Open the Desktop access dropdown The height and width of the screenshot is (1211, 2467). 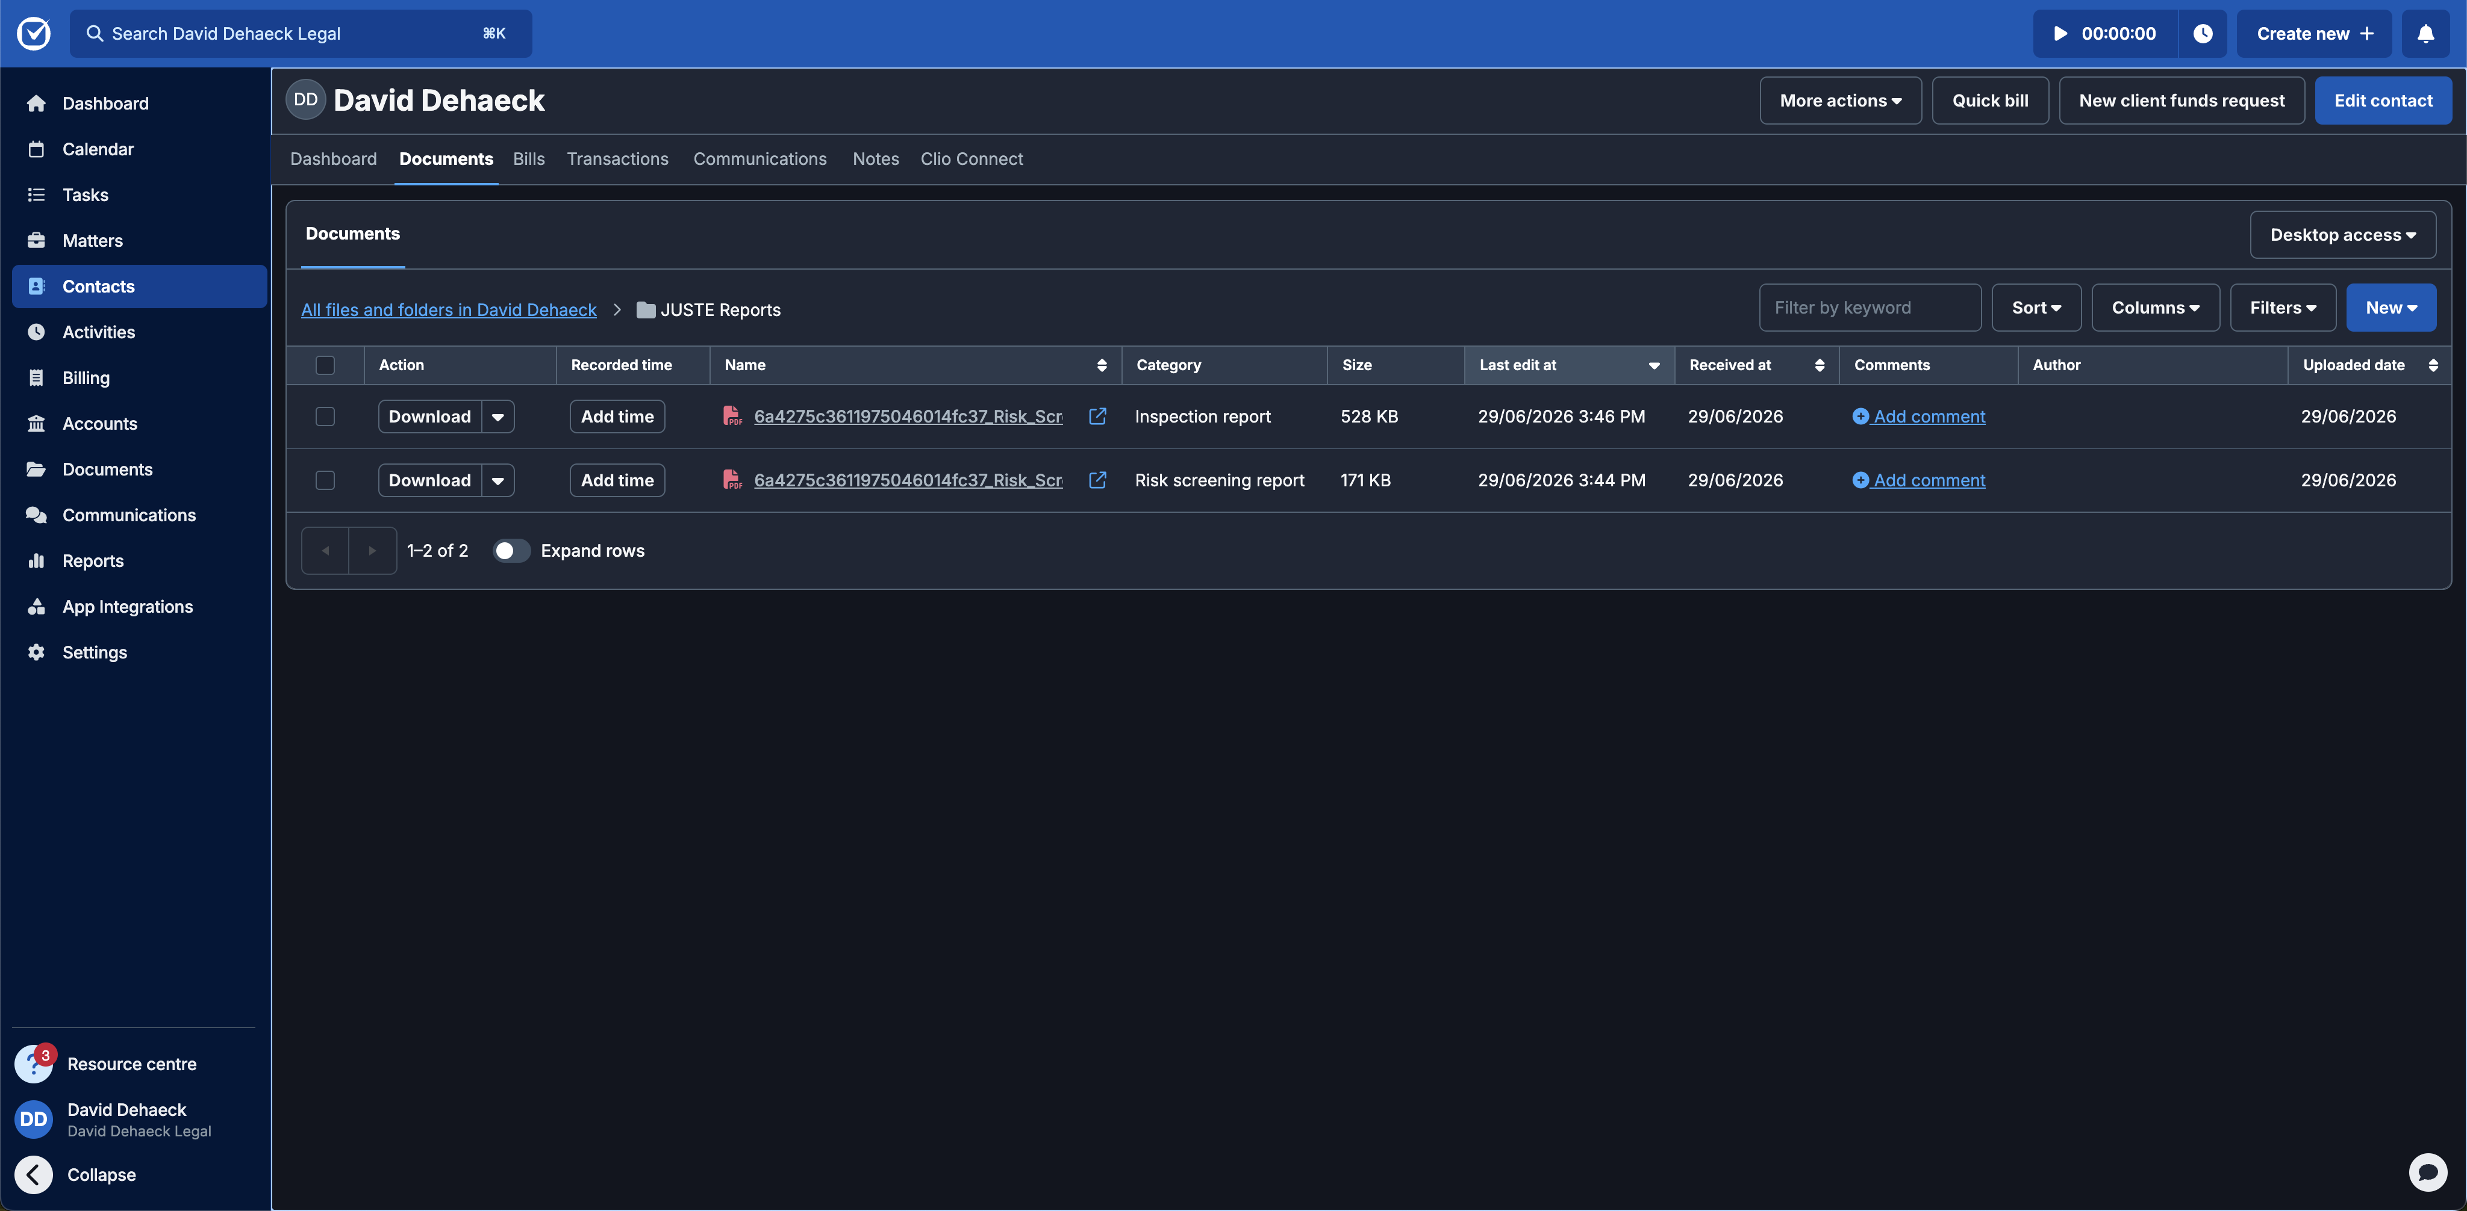click(x=2342, y=235)
